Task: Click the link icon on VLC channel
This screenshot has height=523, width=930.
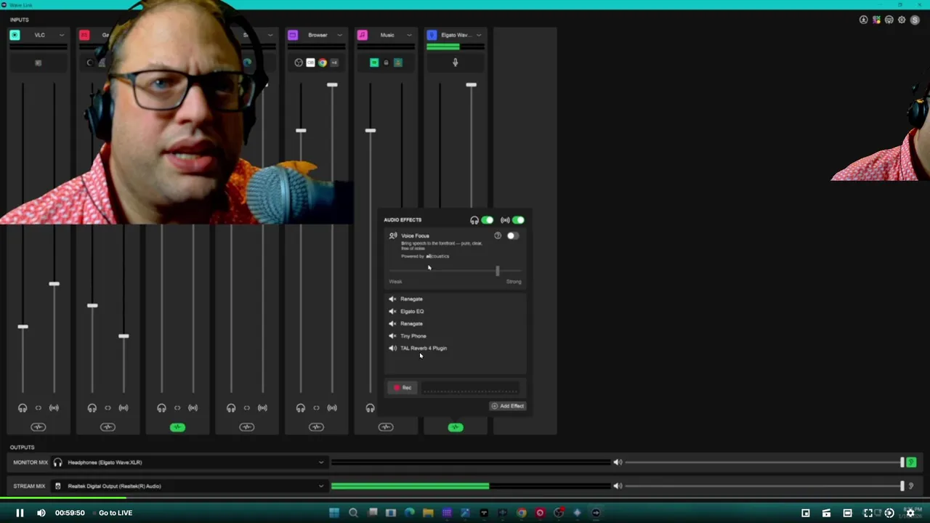Action: pyautogui.click(x=39, y=408)
